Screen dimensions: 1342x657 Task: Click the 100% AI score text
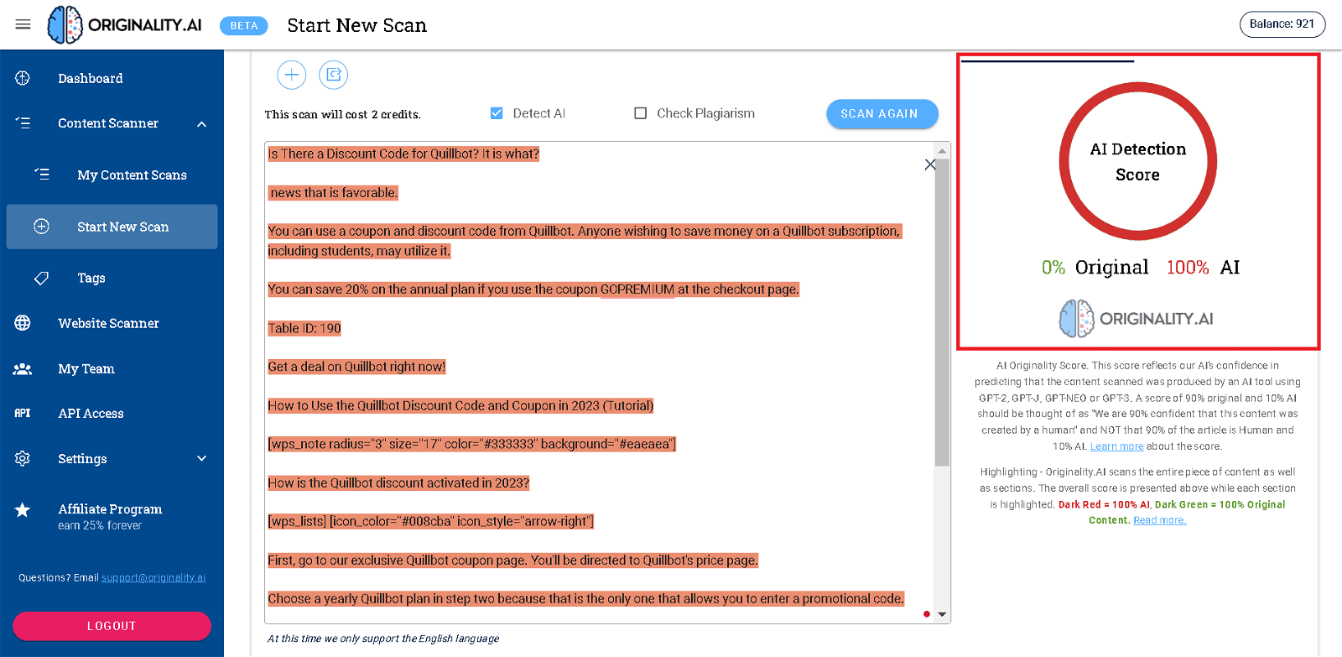tap(1203, 268)
